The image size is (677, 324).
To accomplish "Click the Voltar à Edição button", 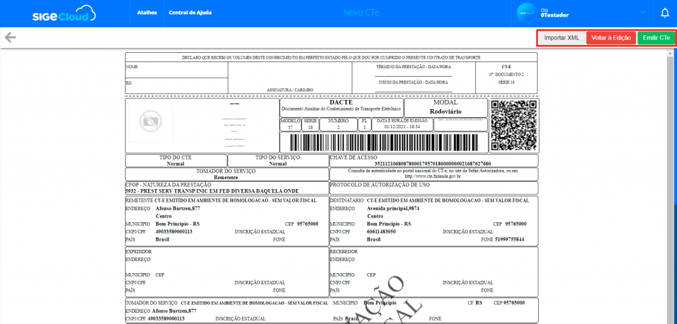I will tap(611, 38).
